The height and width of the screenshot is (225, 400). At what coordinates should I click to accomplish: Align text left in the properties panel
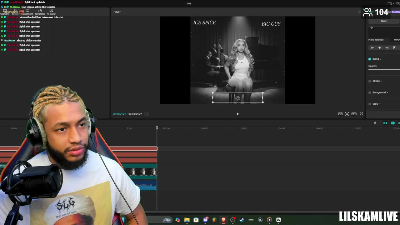pyautogui.click(x=372, y=48)
